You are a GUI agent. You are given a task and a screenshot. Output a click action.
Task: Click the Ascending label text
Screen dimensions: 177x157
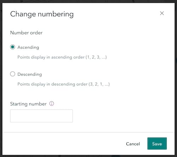coord(28,47)
